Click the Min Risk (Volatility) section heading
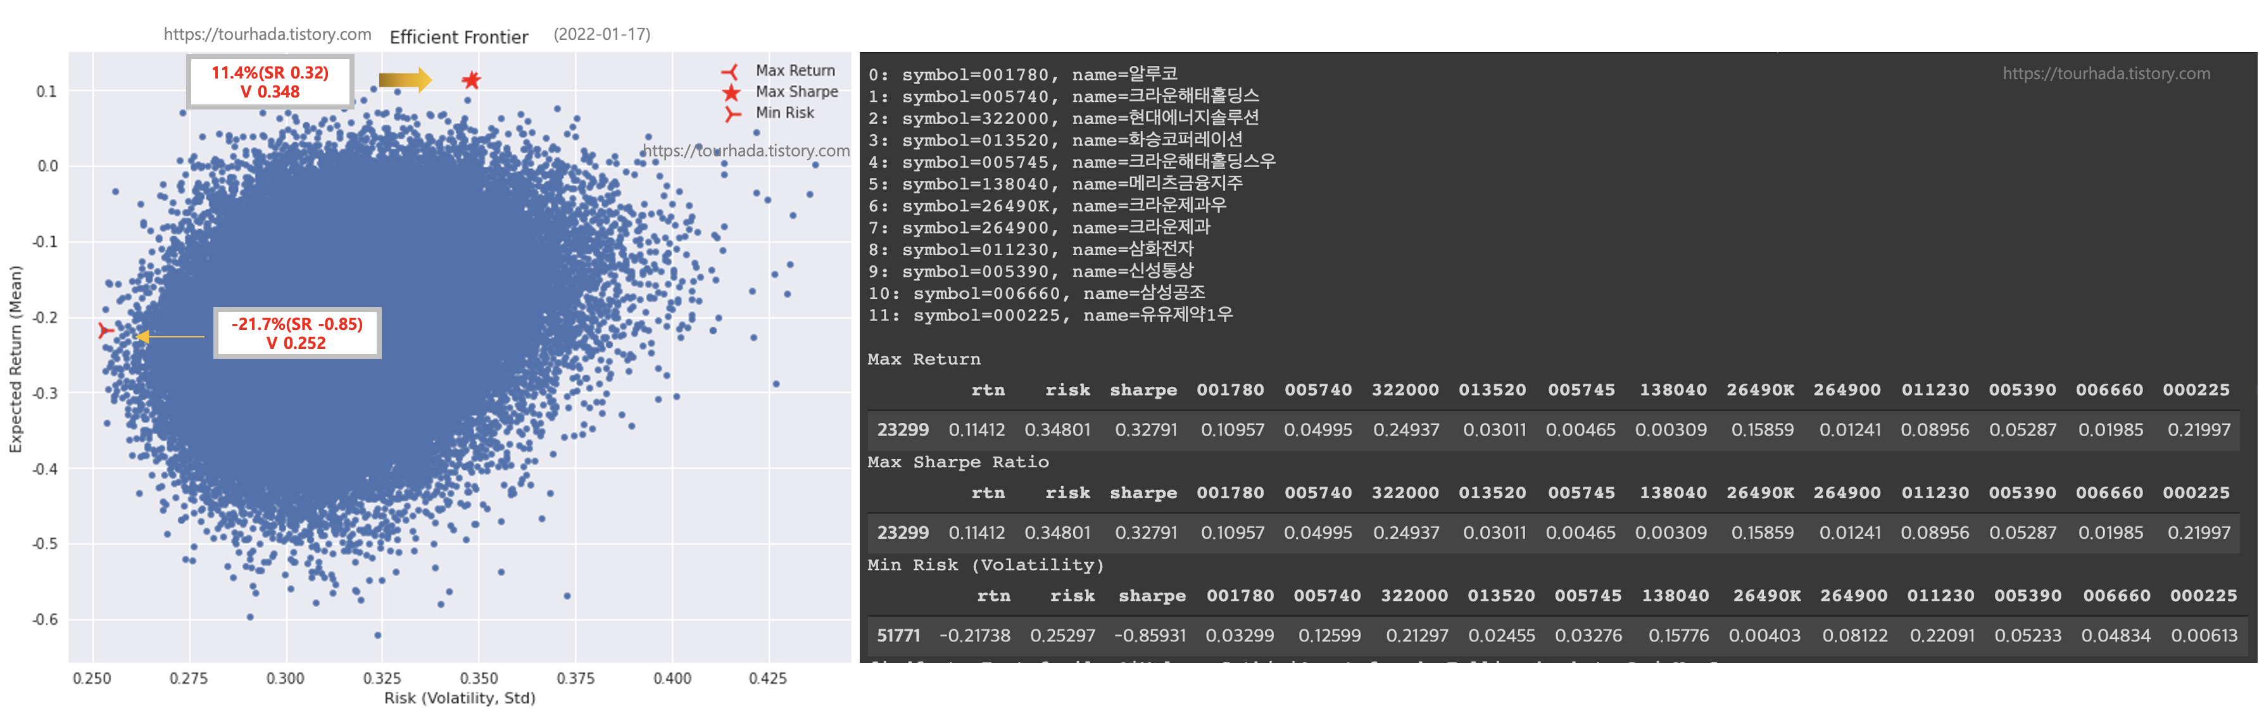This screenshot has width=2264, height=723. point(984,565)
